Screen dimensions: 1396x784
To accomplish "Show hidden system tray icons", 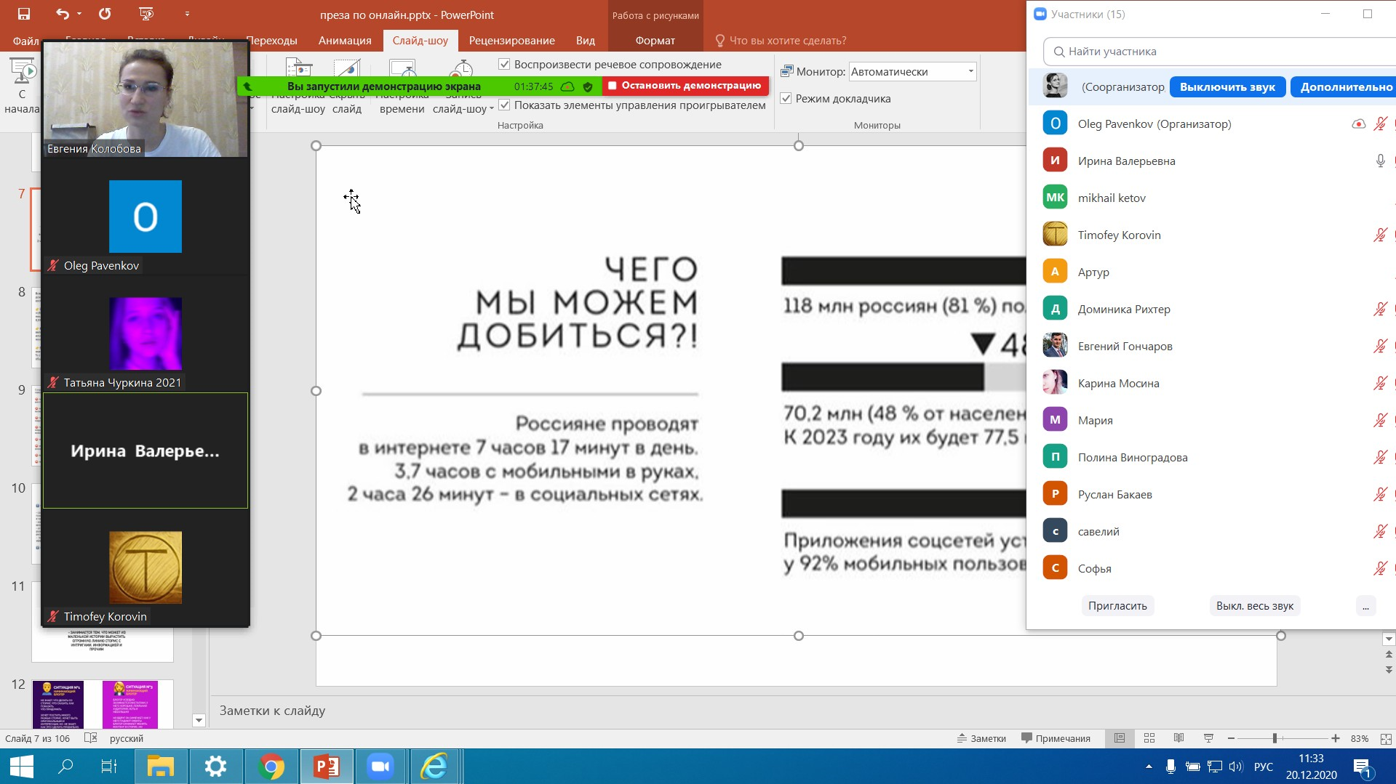I will [x=1149, y=767].
